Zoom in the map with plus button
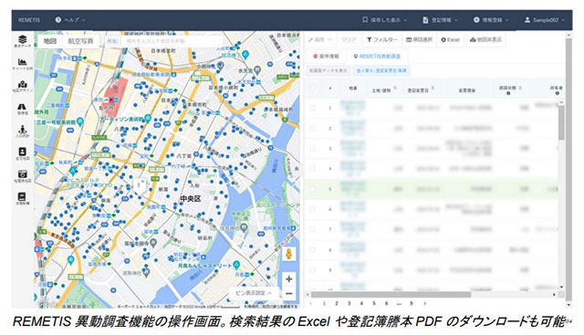584x335 pixels. tap(288, 278)
